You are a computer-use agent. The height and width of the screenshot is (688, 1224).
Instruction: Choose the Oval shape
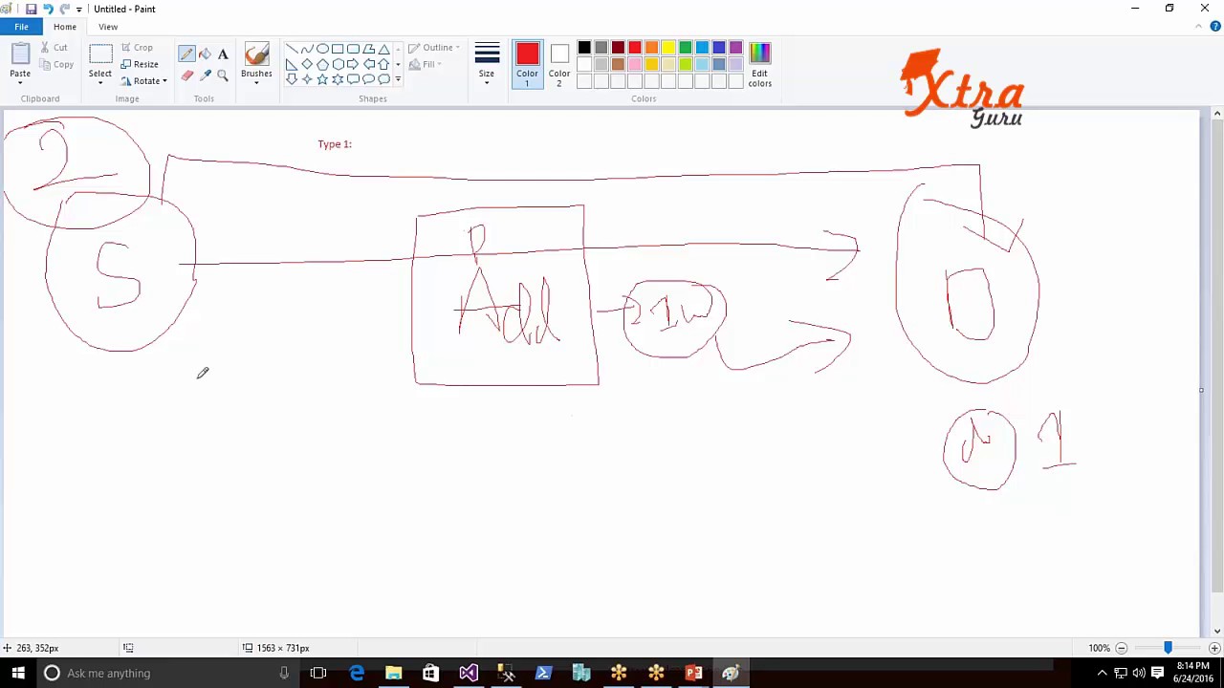click(322, 49)
